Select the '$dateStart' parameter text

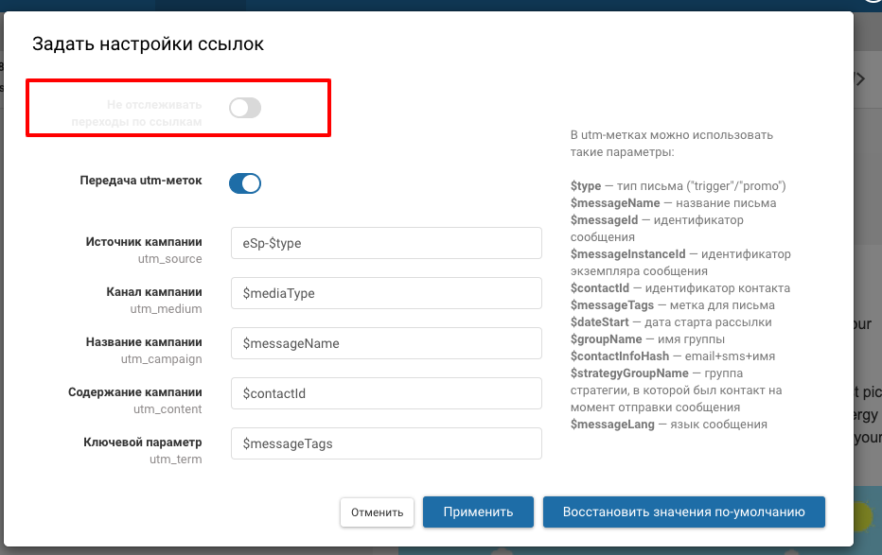(x=600, y=321)
